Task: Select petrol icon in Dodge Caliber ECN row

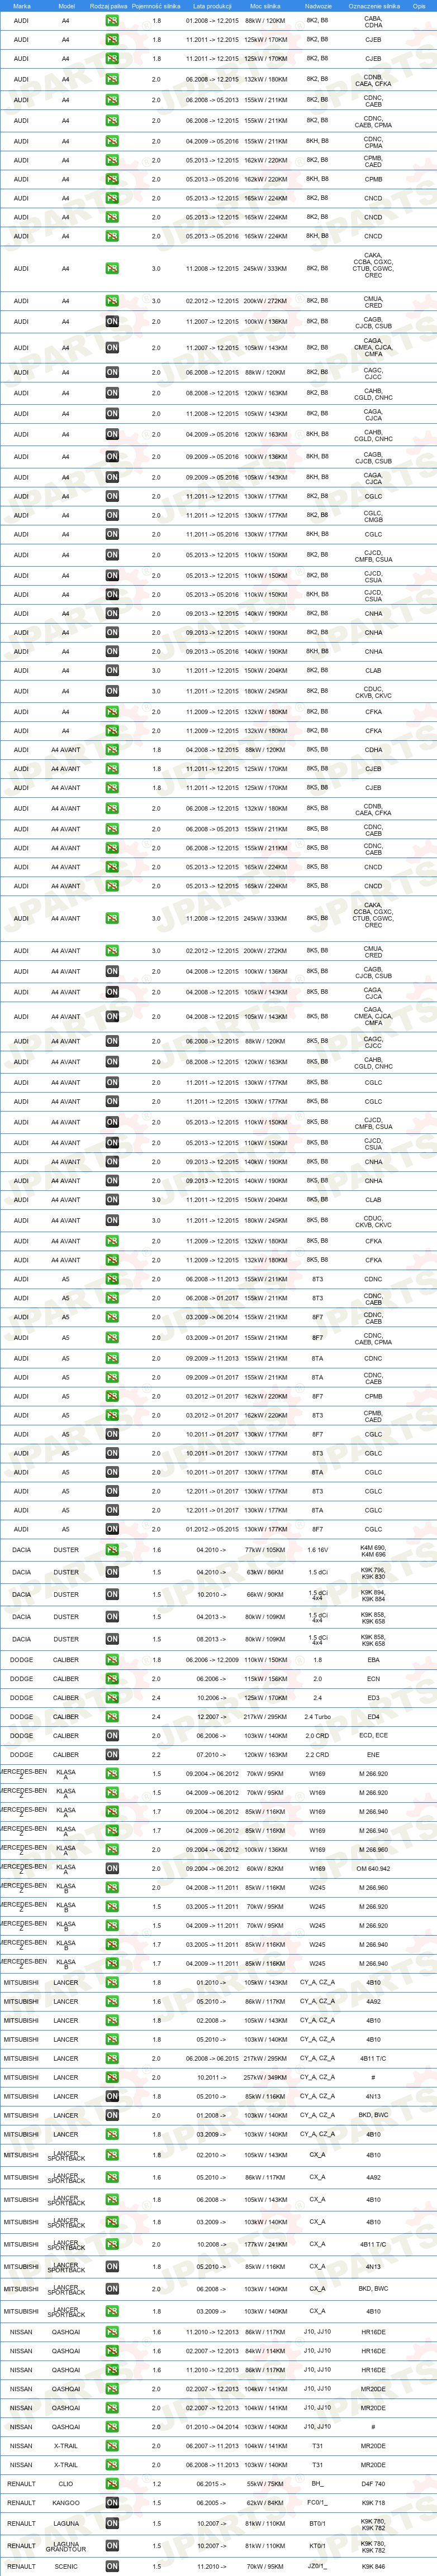Action: point(112,1679)
